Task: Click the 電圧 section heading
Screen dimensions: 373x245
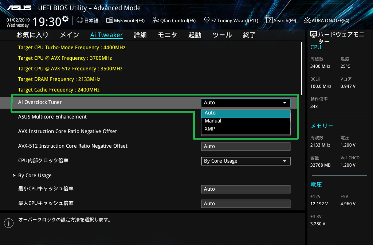Action: tap(316, 184)
